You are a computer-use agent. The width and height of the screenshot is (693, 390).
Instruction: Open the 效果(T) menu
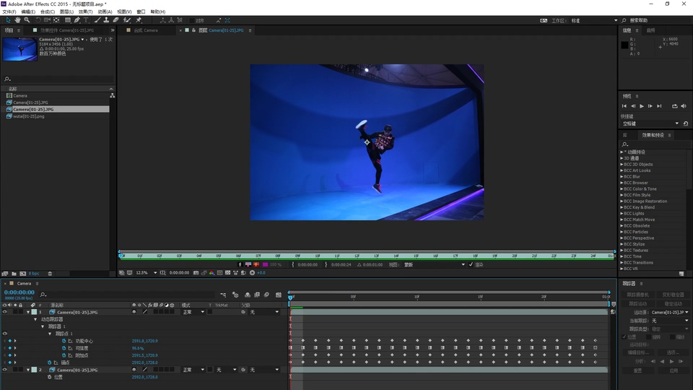coord(85,12)
